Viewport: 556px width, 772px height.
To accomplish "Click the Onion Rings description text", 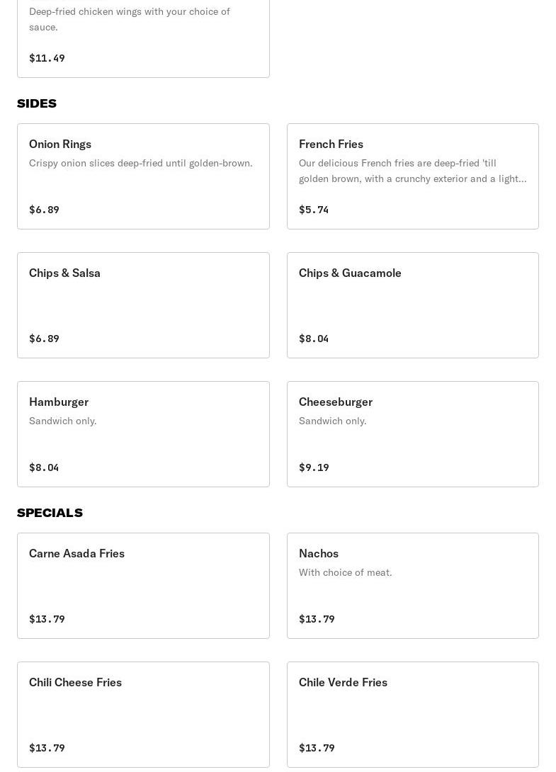I will click(x=140, y=163).
